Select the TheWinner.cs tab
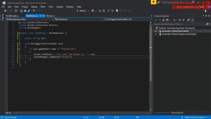This screenshot has height=119, width=211. 32,16
